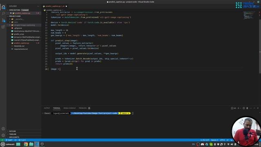Screen dimensions: 261x147
Task: Switch to the OUTPUT panel tab
Action: [47, 108]
